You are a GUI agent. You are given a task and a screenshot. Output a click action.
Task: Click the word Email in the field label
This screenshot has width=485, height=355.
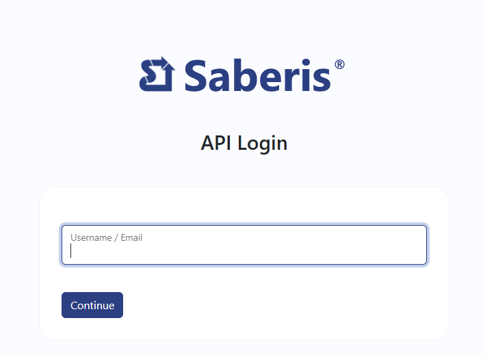(131, 237)
